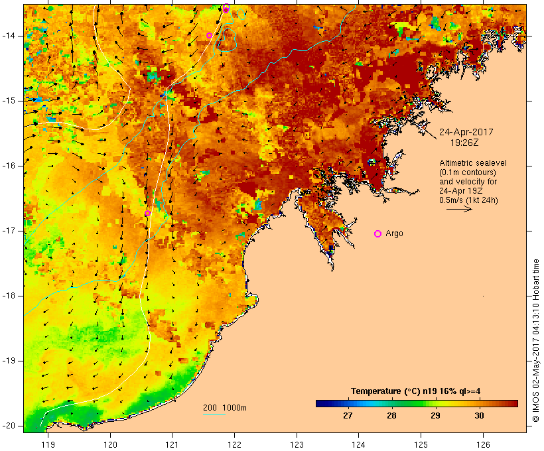Click the "1000m" isobath depth label
The image size is (544, 451).
pyautogui.click(x=234, y=408)
